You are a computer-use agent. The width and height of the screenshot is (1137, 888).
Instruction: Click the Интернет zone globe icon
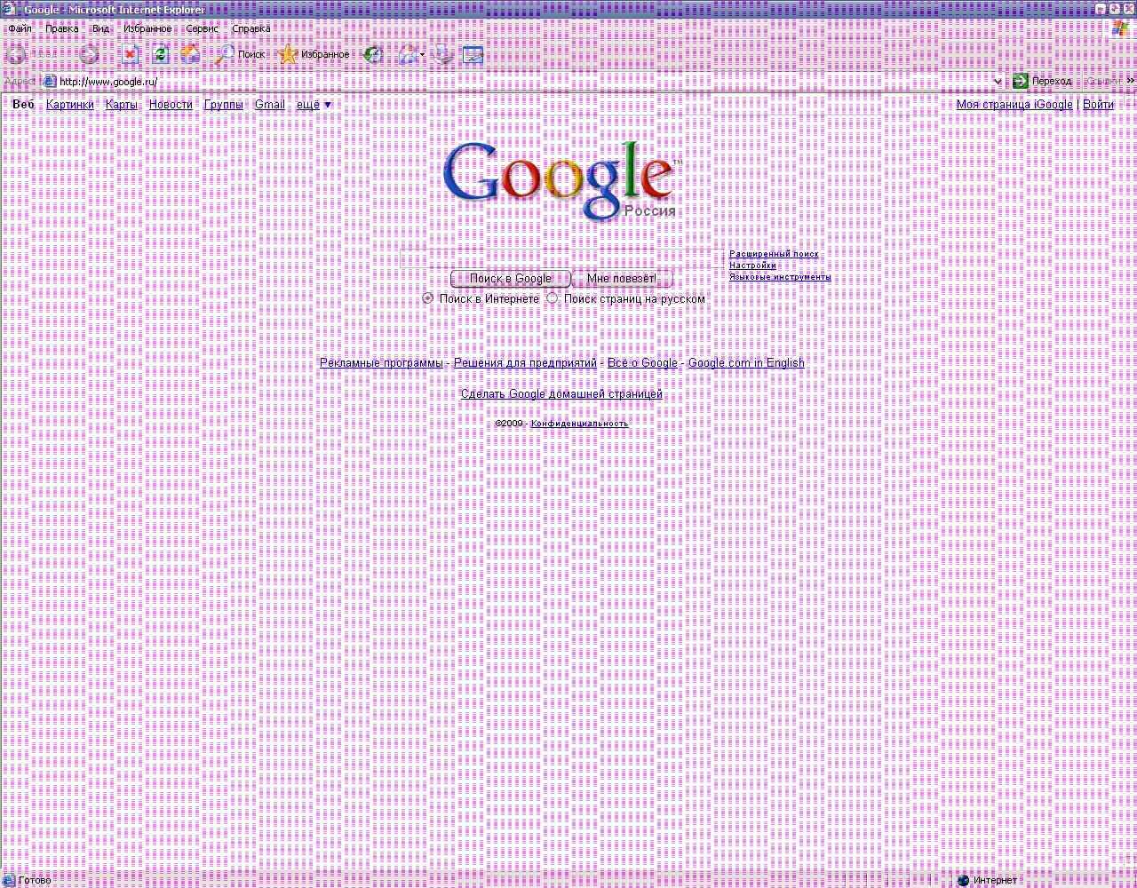(x=963, y=880)
